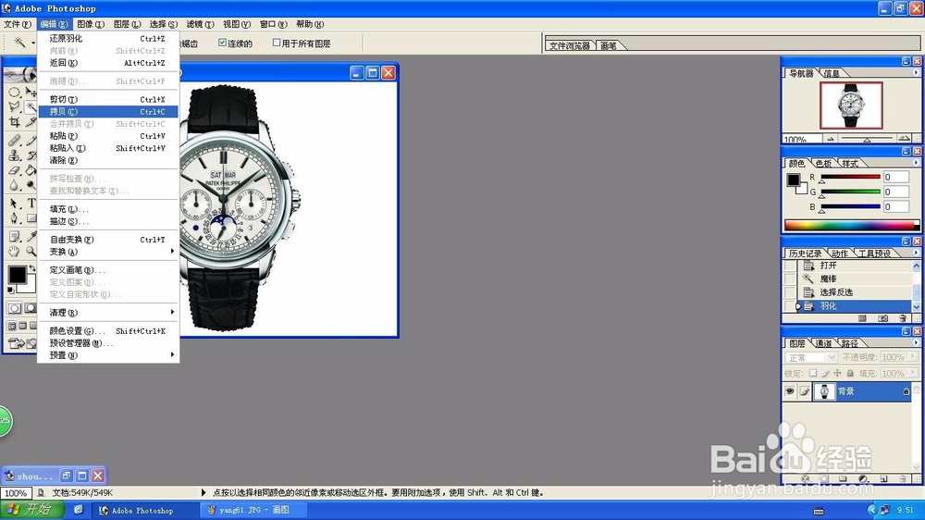Toggle the Contiguous (连续的) checkbox
Viewport: 925px width, 520px height.
(x=222, y=43)
